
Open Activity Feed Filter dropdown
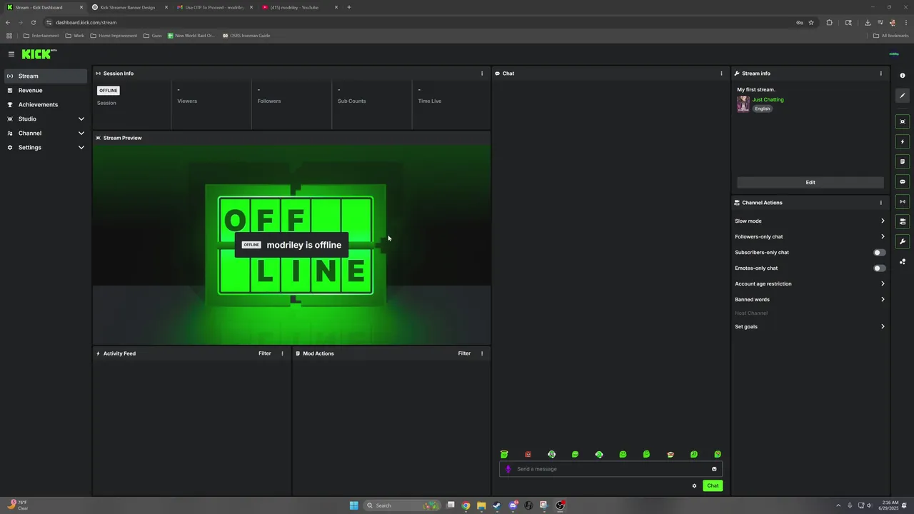264,353
